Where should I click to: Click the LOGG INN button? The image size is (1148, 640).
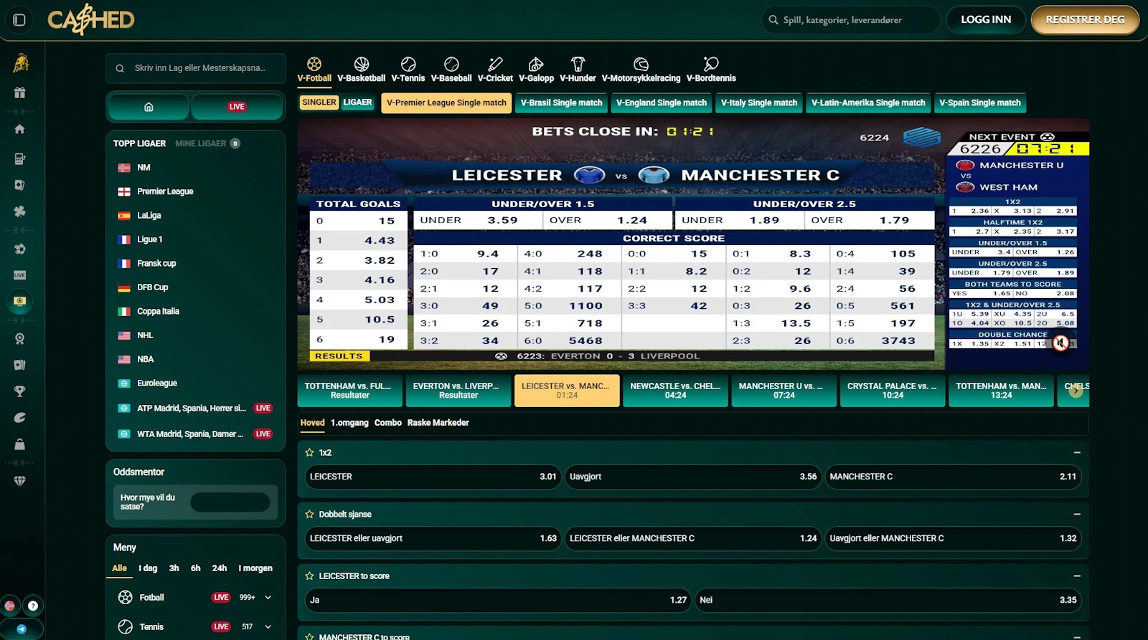click(986, 20)
